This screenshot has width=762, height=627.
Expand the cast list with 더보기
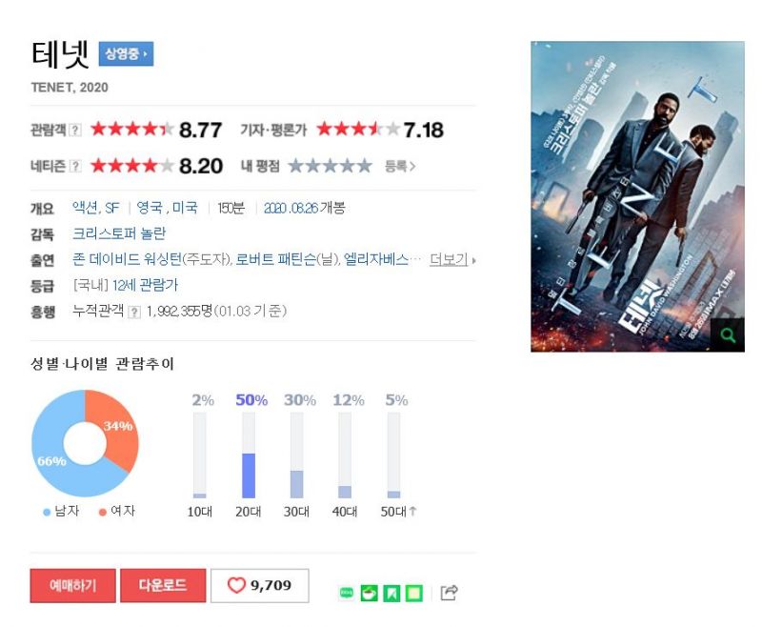452,260
